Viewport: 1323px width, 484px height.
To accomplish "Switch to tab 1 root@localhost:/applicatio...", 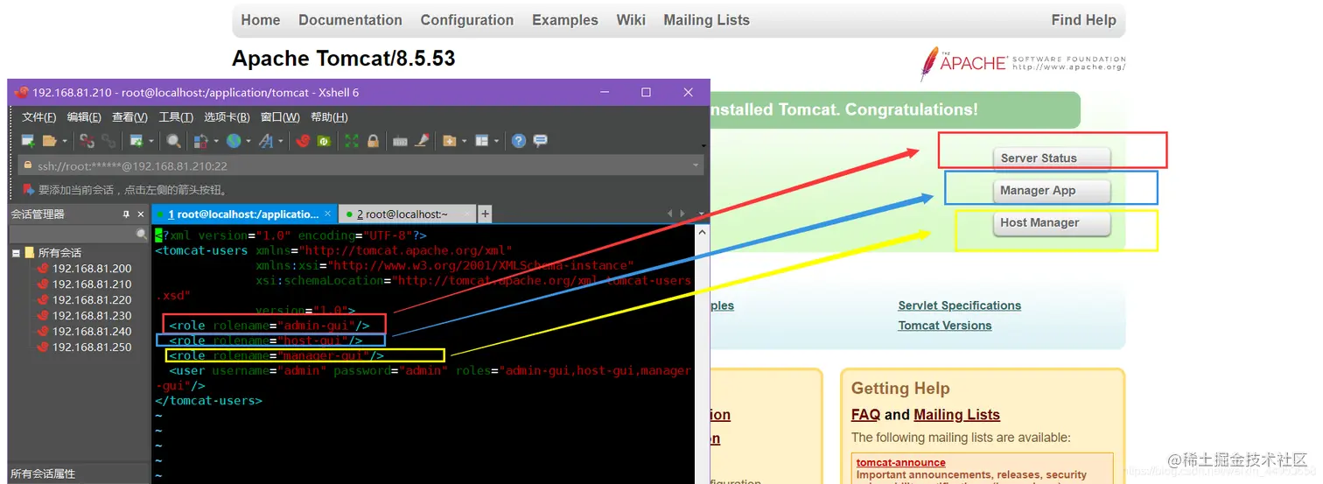I will [x=243, y=214].
